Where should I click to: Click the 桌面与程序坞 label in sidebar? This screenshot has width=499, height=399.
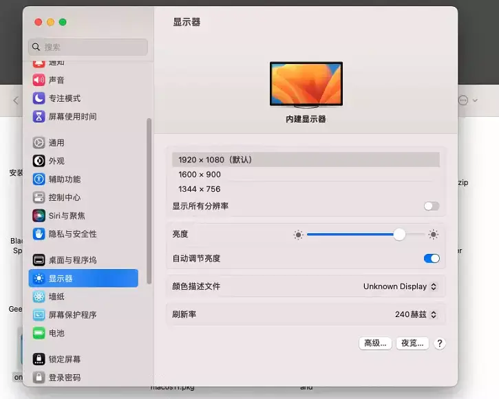[72, 260]
